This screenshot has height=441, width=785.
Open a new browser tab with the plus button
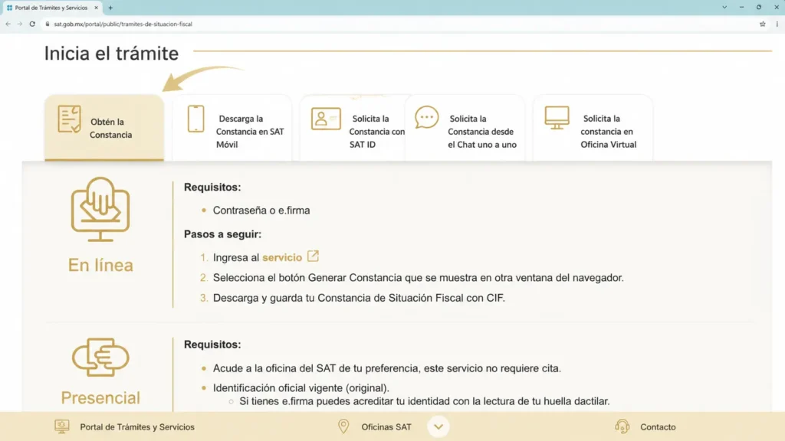(110, 8)
